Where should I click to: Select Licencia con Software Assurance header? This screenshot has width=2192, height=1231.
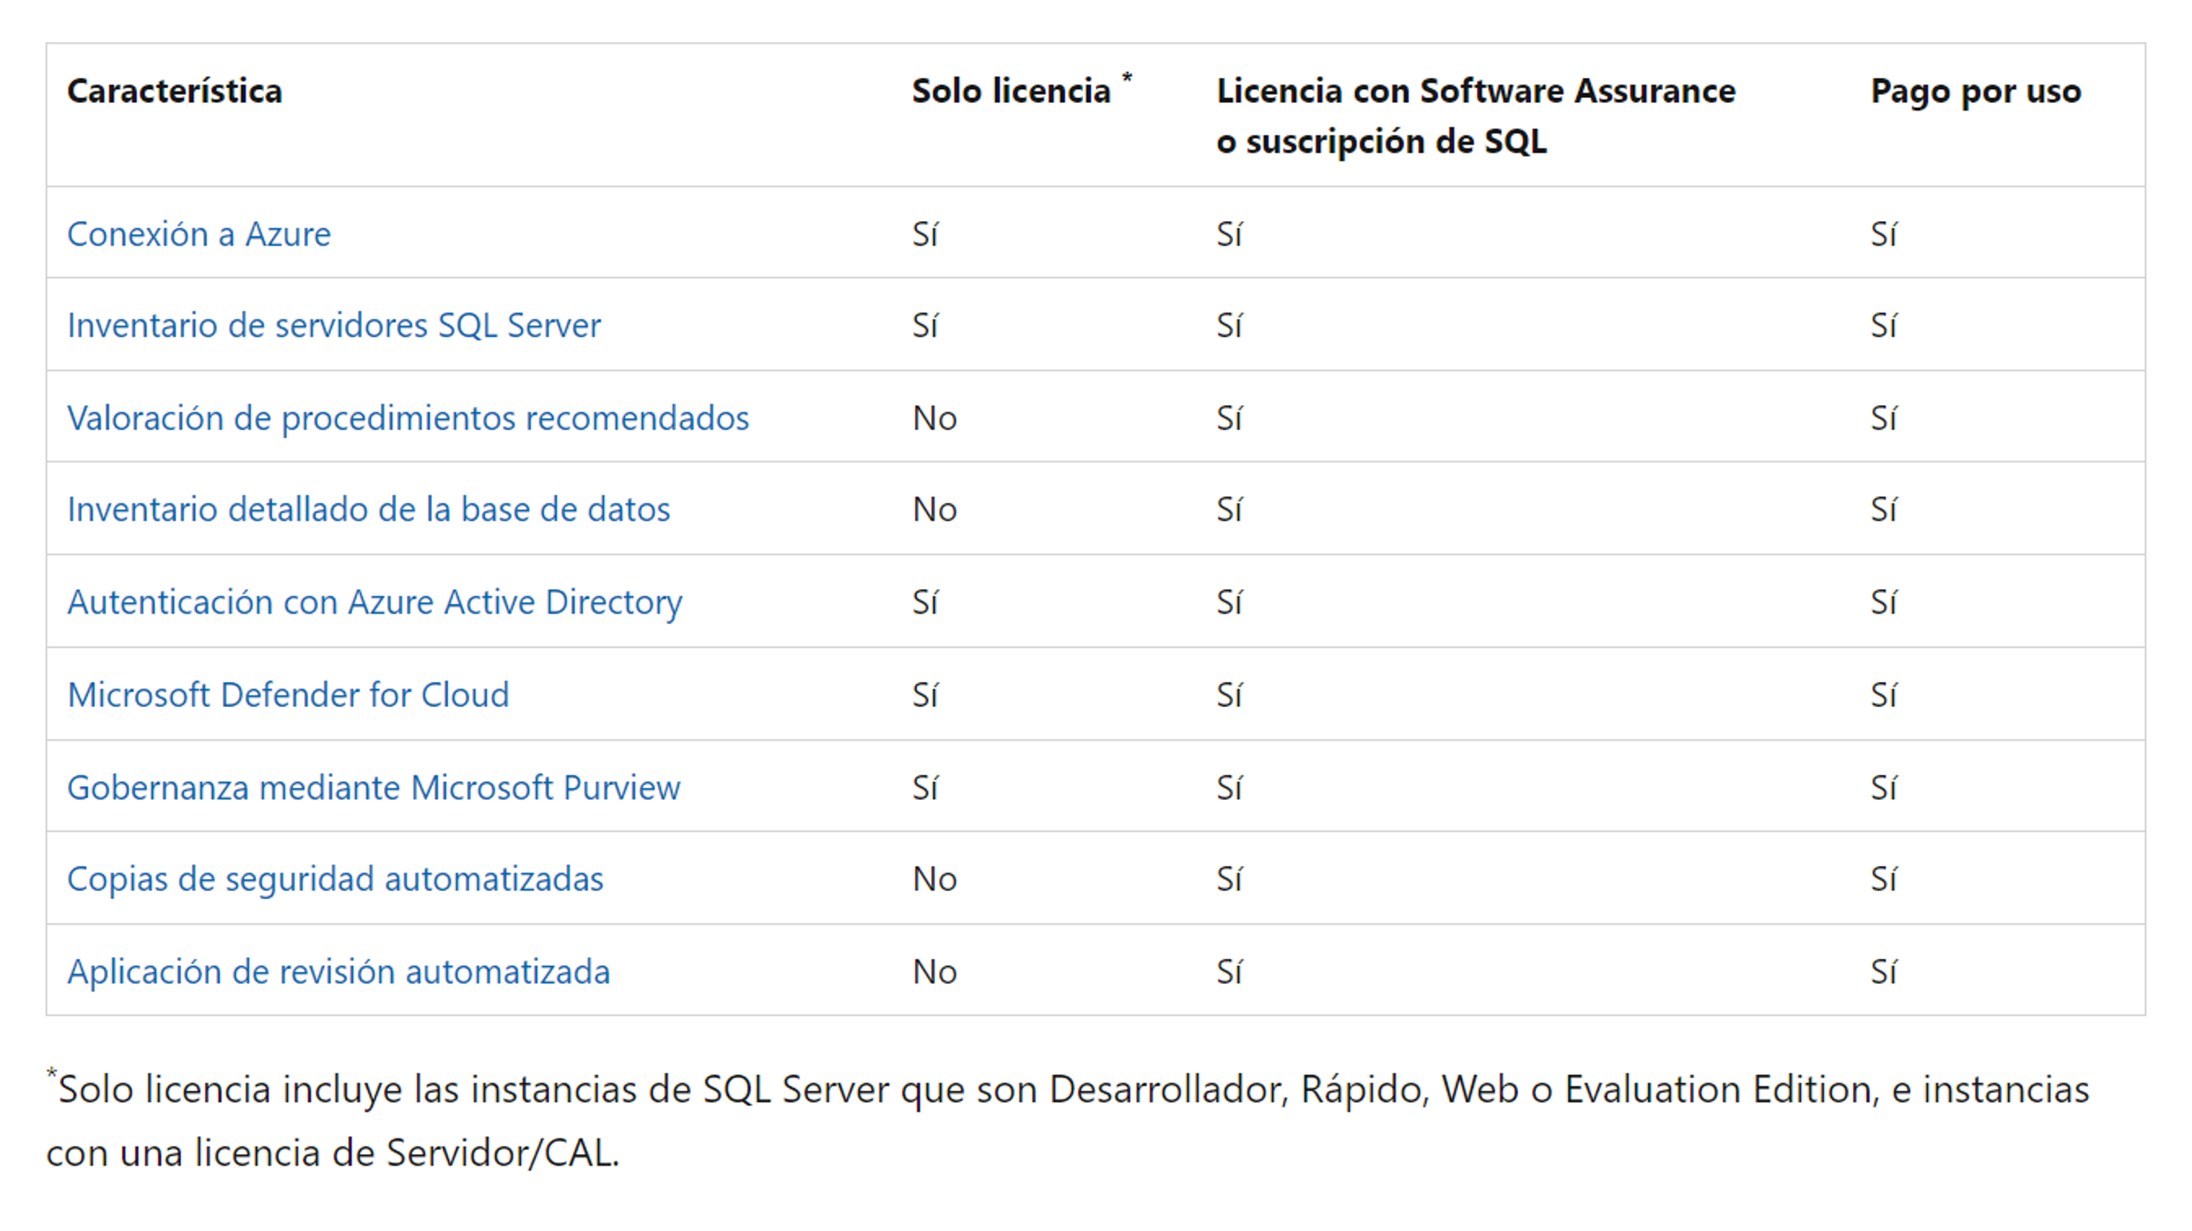pyautogui.click(x=1477, y=116)
